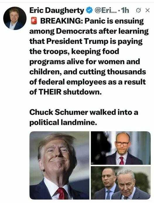Click the 'THEIR shutdown.' line of text
This screenshot has height=203, width=154.
click(x=66, y=92)
